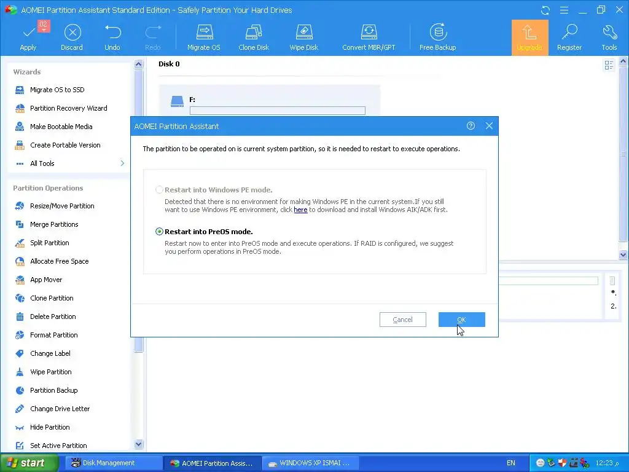
Task: Open Free Backup tool
Action: 437,37
